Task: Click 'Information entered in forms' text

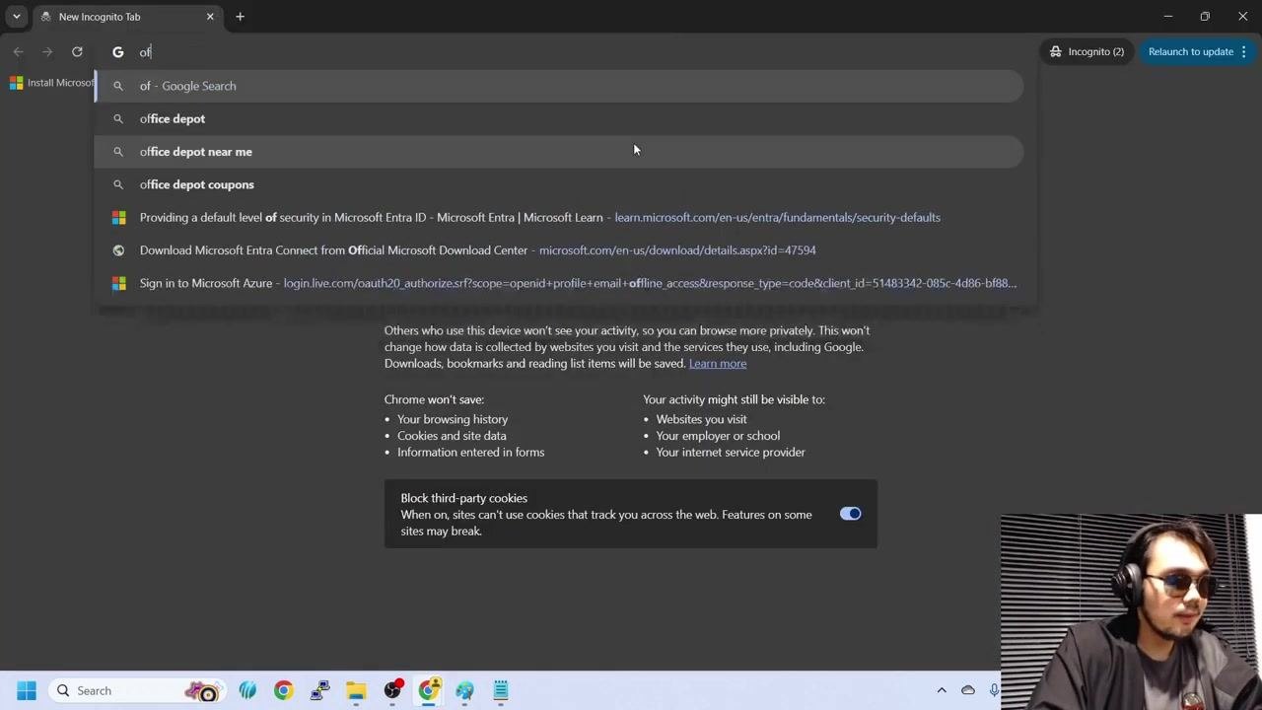Action: (470, 453)
